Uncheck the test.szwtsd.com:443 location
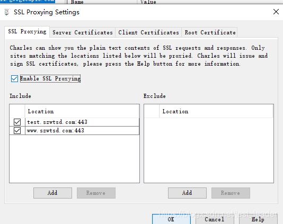Viewport: 283px width, 224px height. [x=17, y=122]
